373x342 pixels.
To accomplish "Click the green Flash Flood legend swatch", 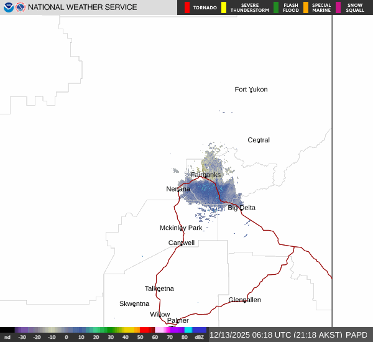I will [276, 7].
